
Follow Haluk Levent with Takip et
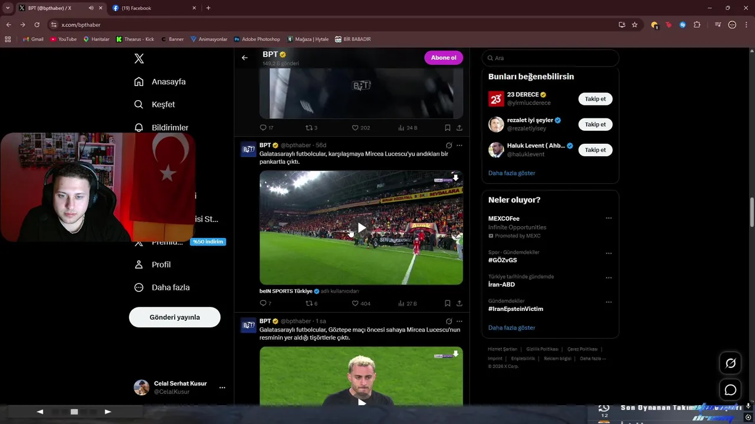595,150
